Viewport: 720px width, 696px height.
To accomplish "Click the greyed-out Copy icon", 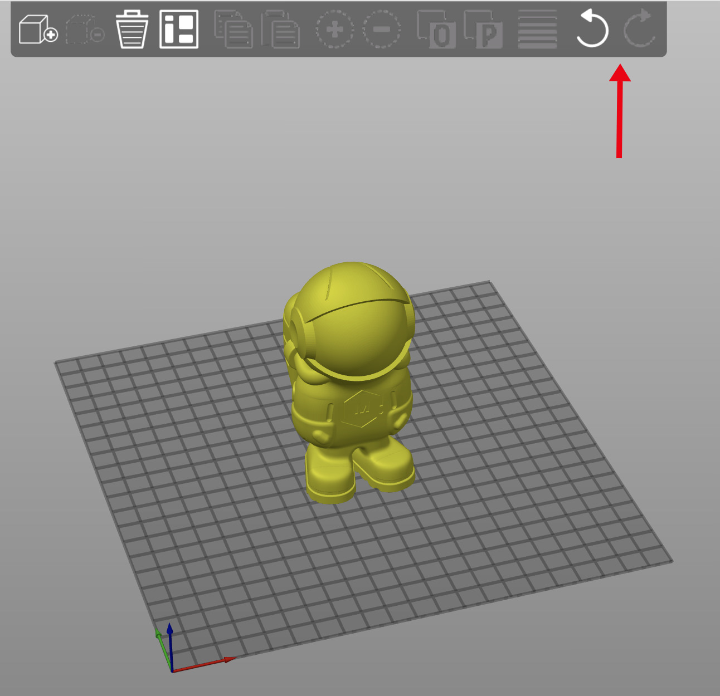I will [x=233, y=29].
